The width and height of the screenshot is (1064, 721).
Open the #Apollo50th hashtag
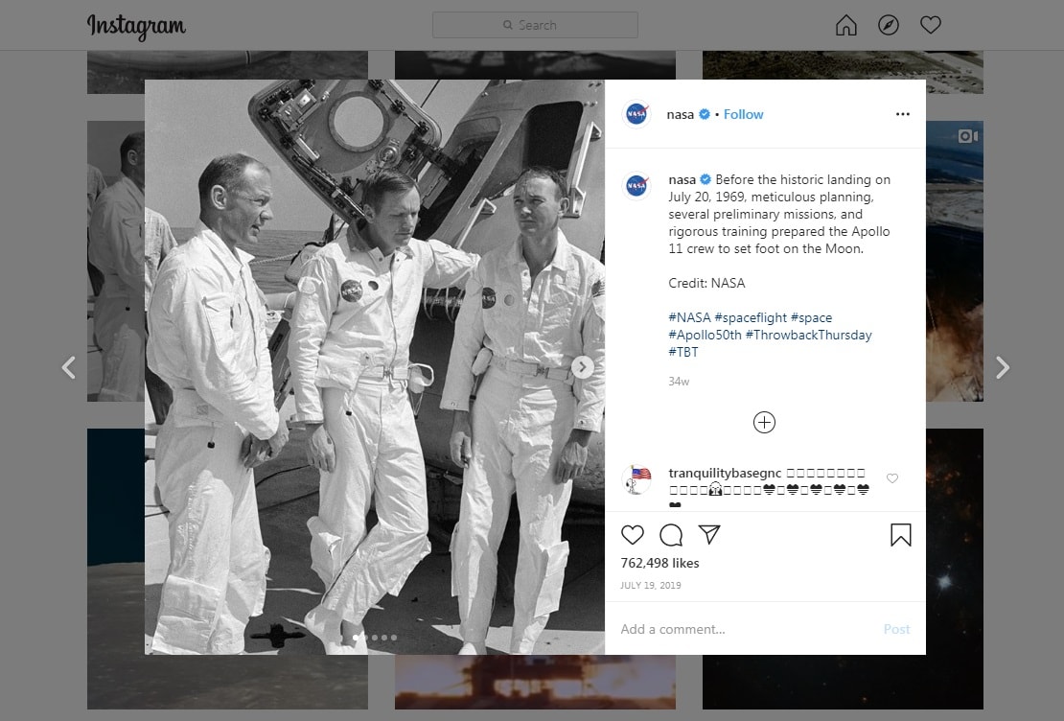[705, 335]
